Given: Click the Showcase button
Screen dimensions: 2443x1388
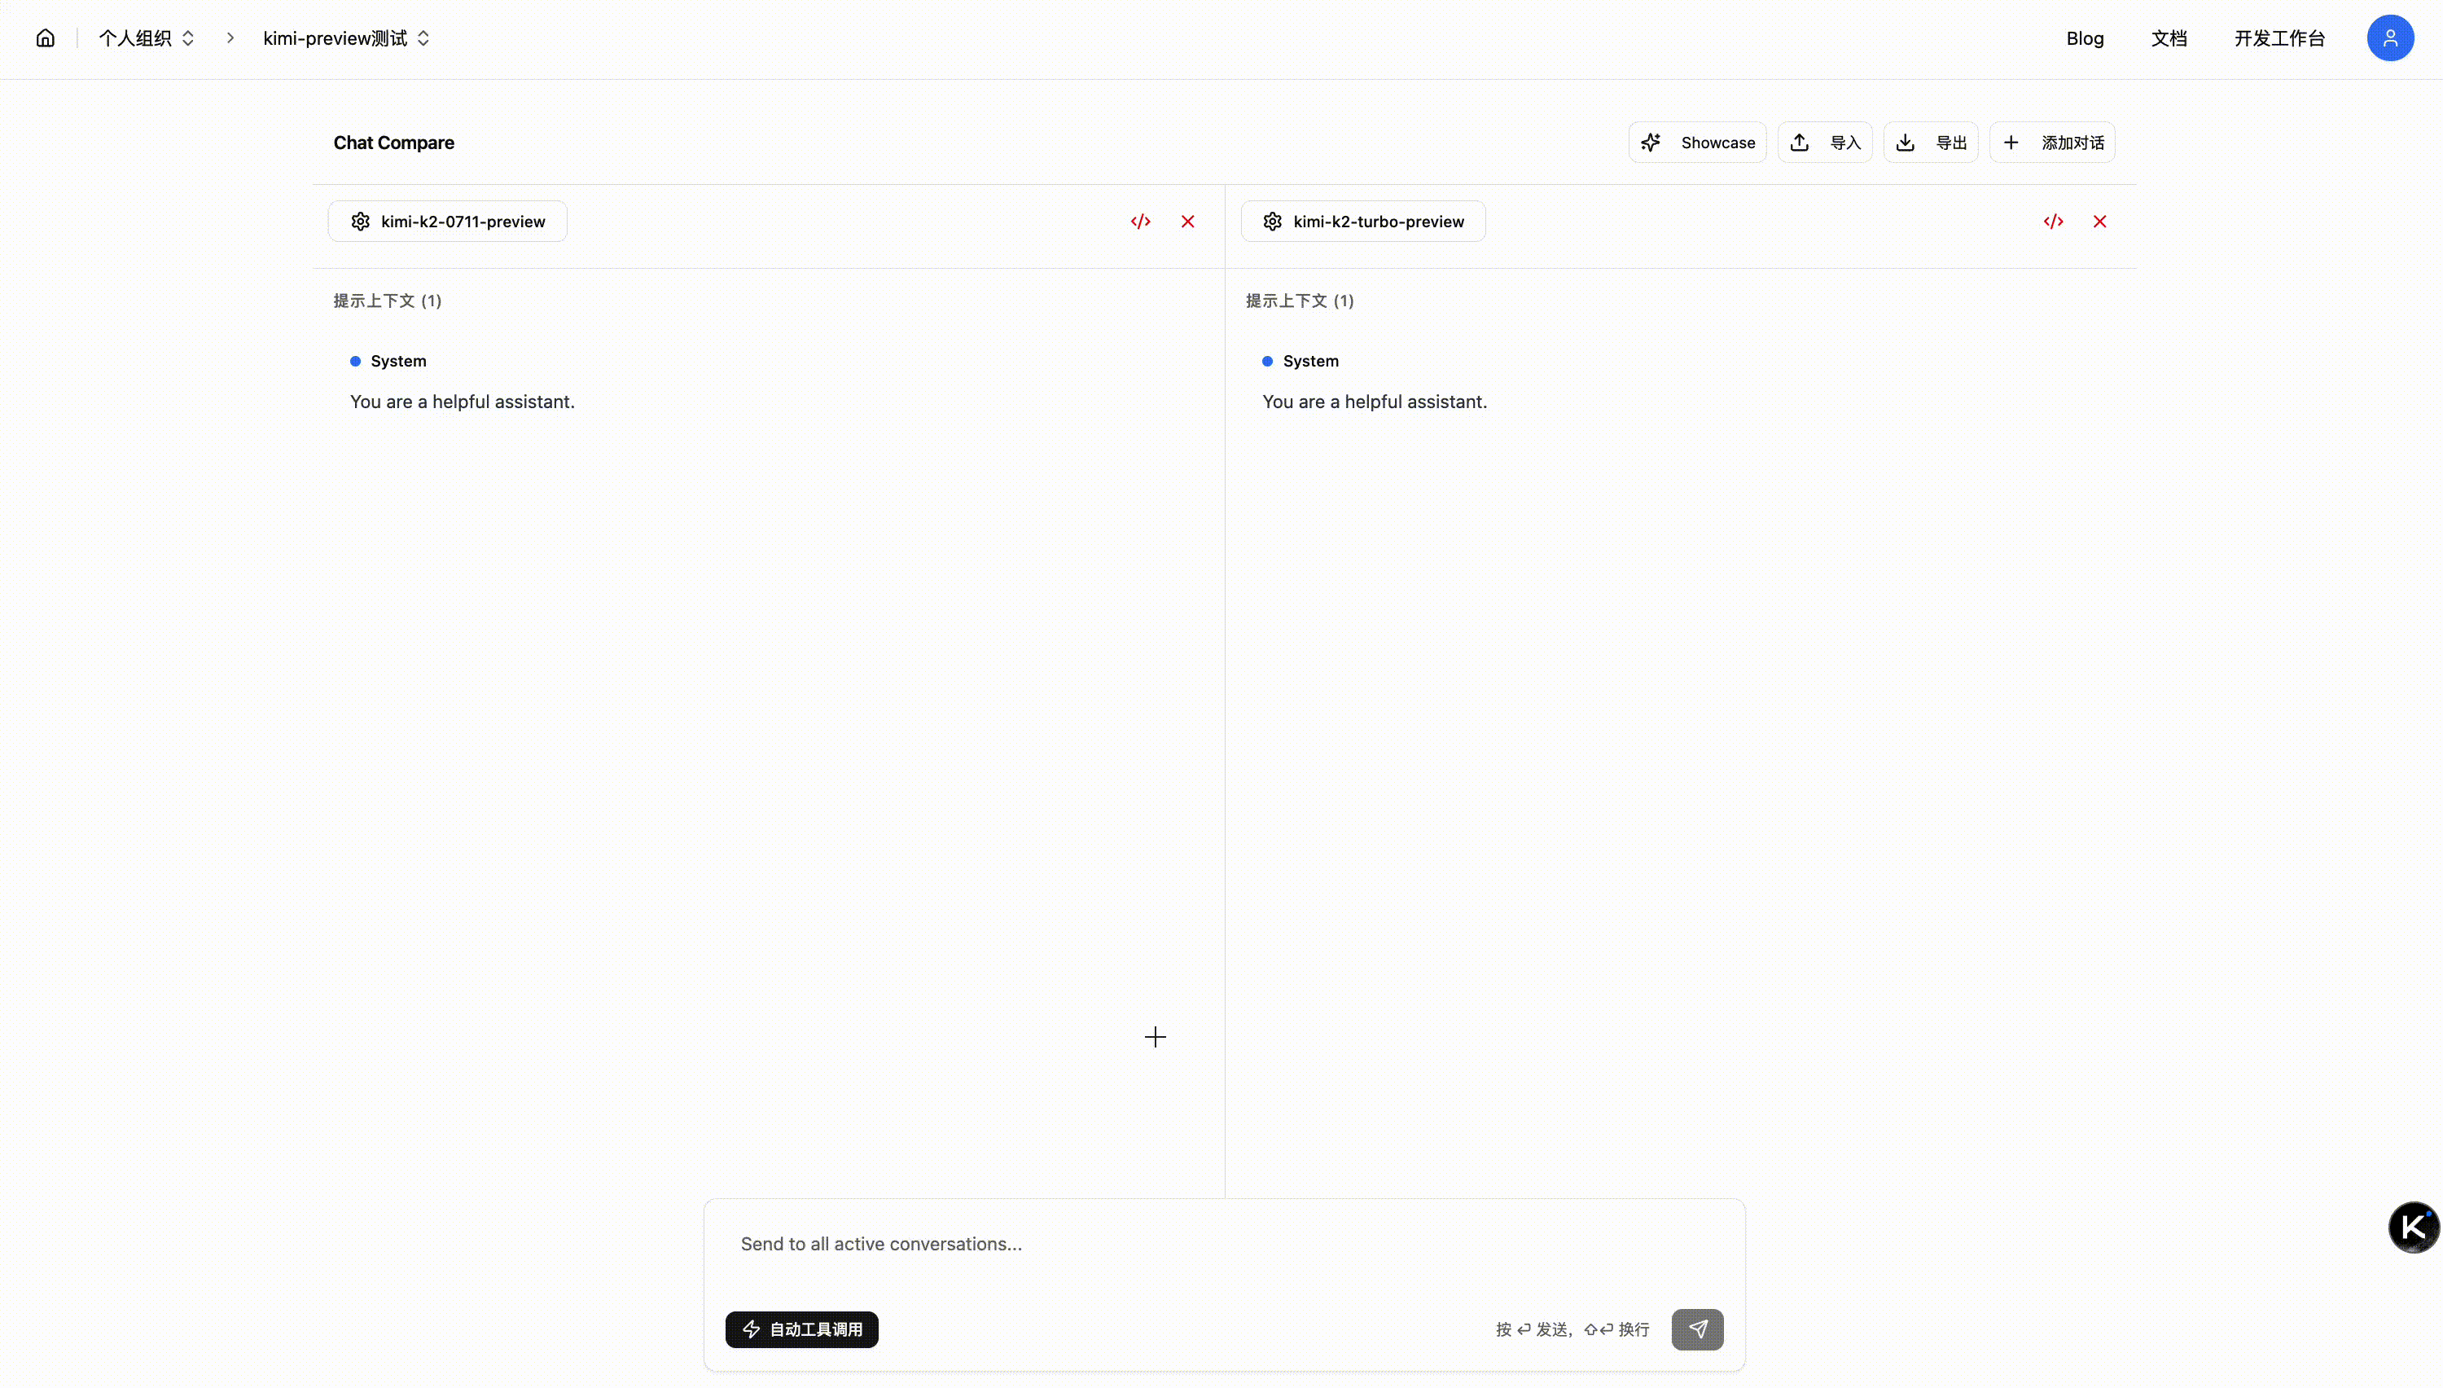Looking at the screenshot, I should (x=1697, y=142).
